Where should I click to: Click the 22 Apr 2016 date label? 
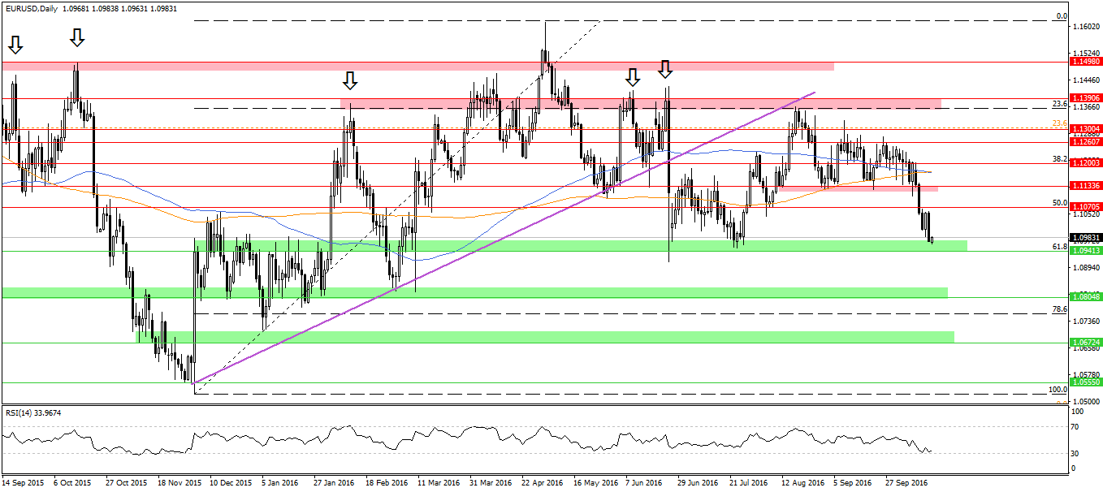[x=543, y=481]
